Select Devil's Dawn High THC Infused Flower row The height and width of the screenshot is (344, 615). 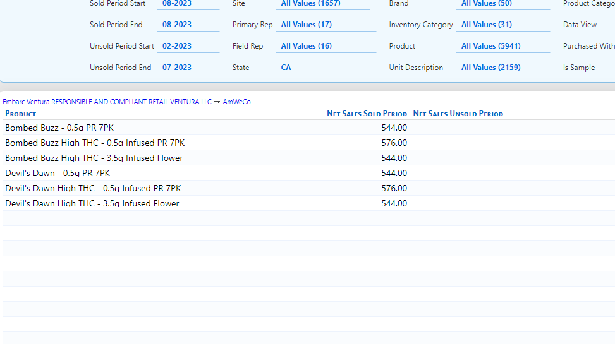[92, 203]
